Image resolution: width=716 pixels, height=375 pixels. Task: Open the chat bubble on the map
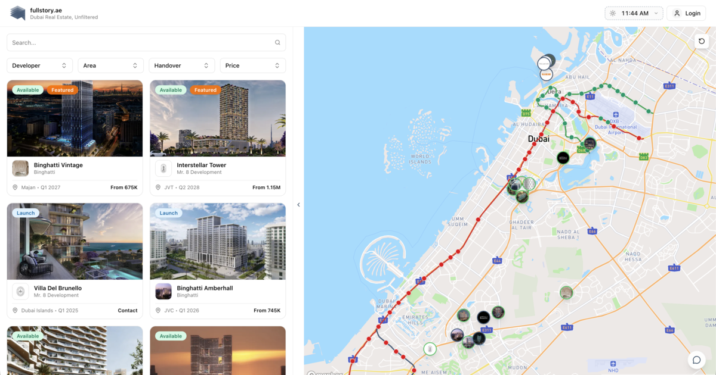(696, 360)
